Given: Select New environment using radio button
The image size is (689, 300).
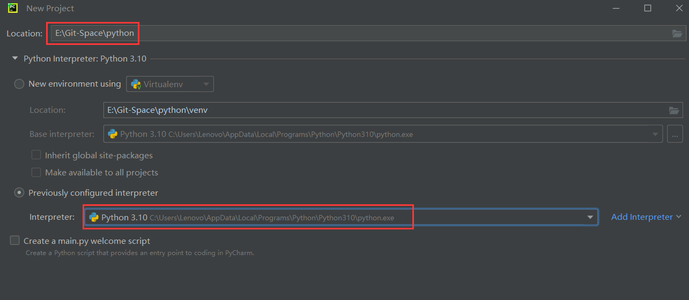Looking at the screenshot, I should click(x=19, y=84).
